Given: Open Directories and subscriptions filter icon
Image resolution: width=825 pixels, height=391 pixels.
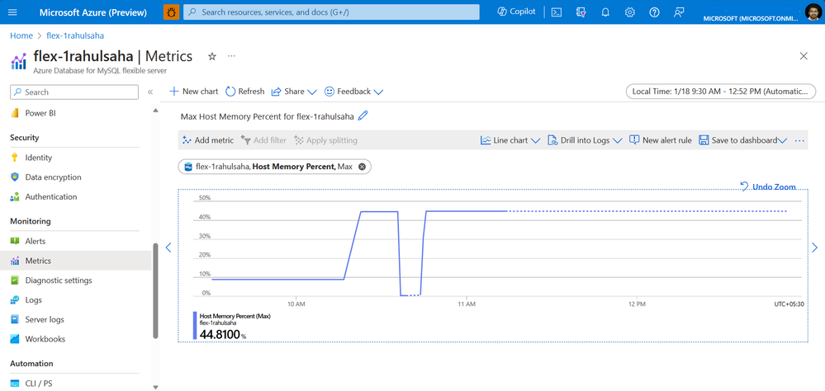Looking at the screenshot, I should click(581, 12).
